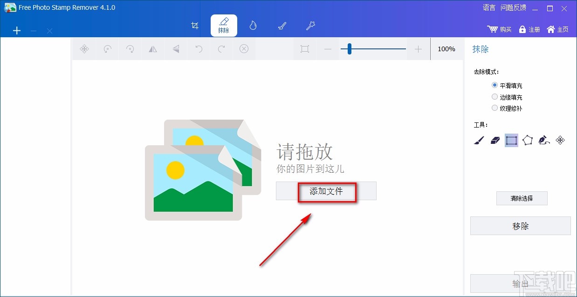Click the 添加文件 button to add files
Viewport: 577px width, 297px height.
click(326, 191)
